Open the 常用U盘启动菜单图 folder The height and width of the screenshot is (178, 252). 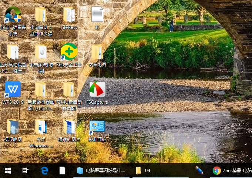coord(69,90)
